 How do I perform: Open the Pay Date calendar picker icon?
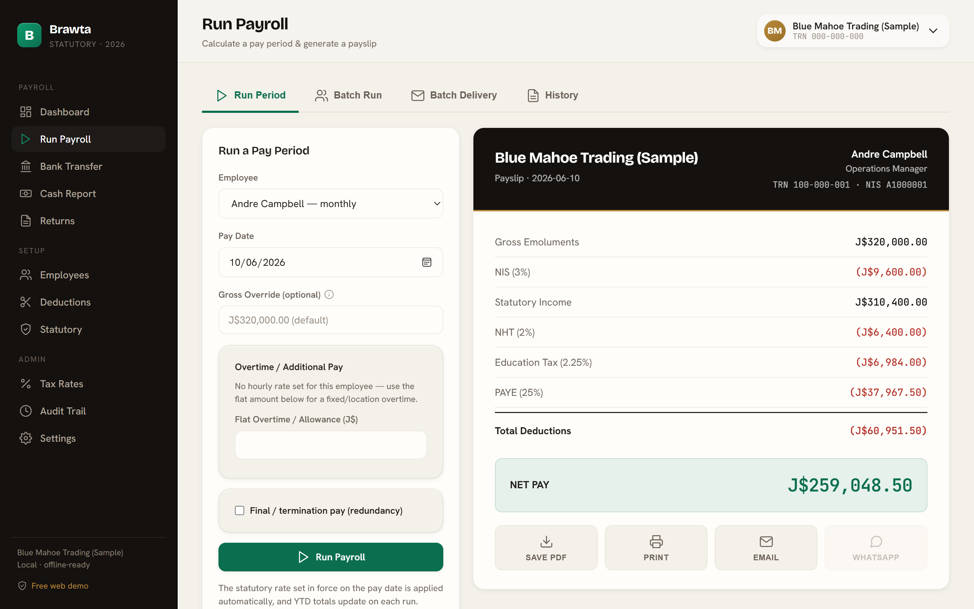coord(426,262)
